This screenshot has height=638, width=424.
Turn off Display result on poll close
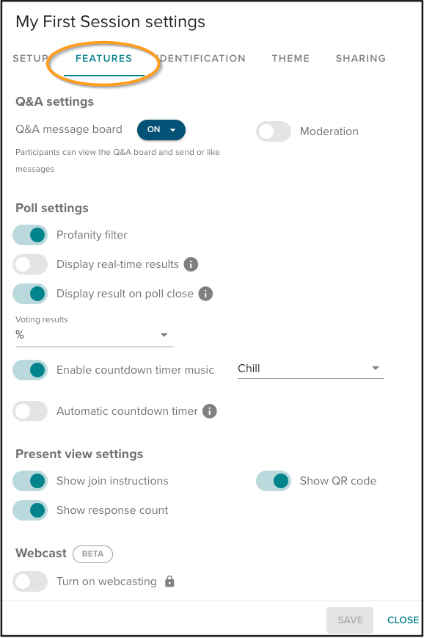coord(30,294)
